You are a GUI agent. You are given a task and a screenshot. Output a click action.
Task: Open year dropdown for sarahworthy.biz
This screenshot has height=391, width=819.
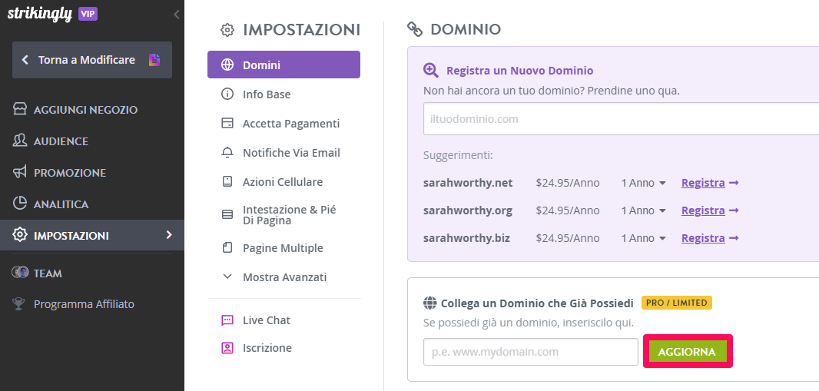point(644,238)
